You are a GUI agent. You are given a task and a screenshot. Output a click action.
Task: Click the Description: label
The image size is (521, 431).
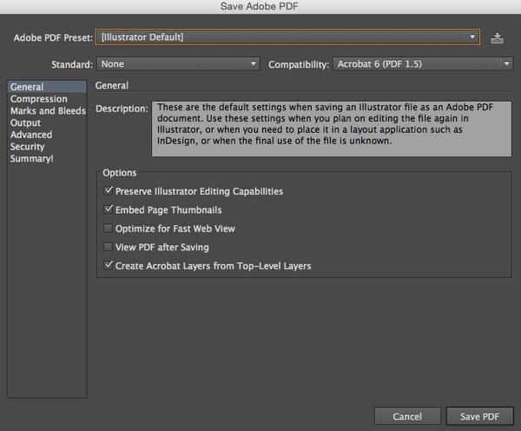click(122, 109)
